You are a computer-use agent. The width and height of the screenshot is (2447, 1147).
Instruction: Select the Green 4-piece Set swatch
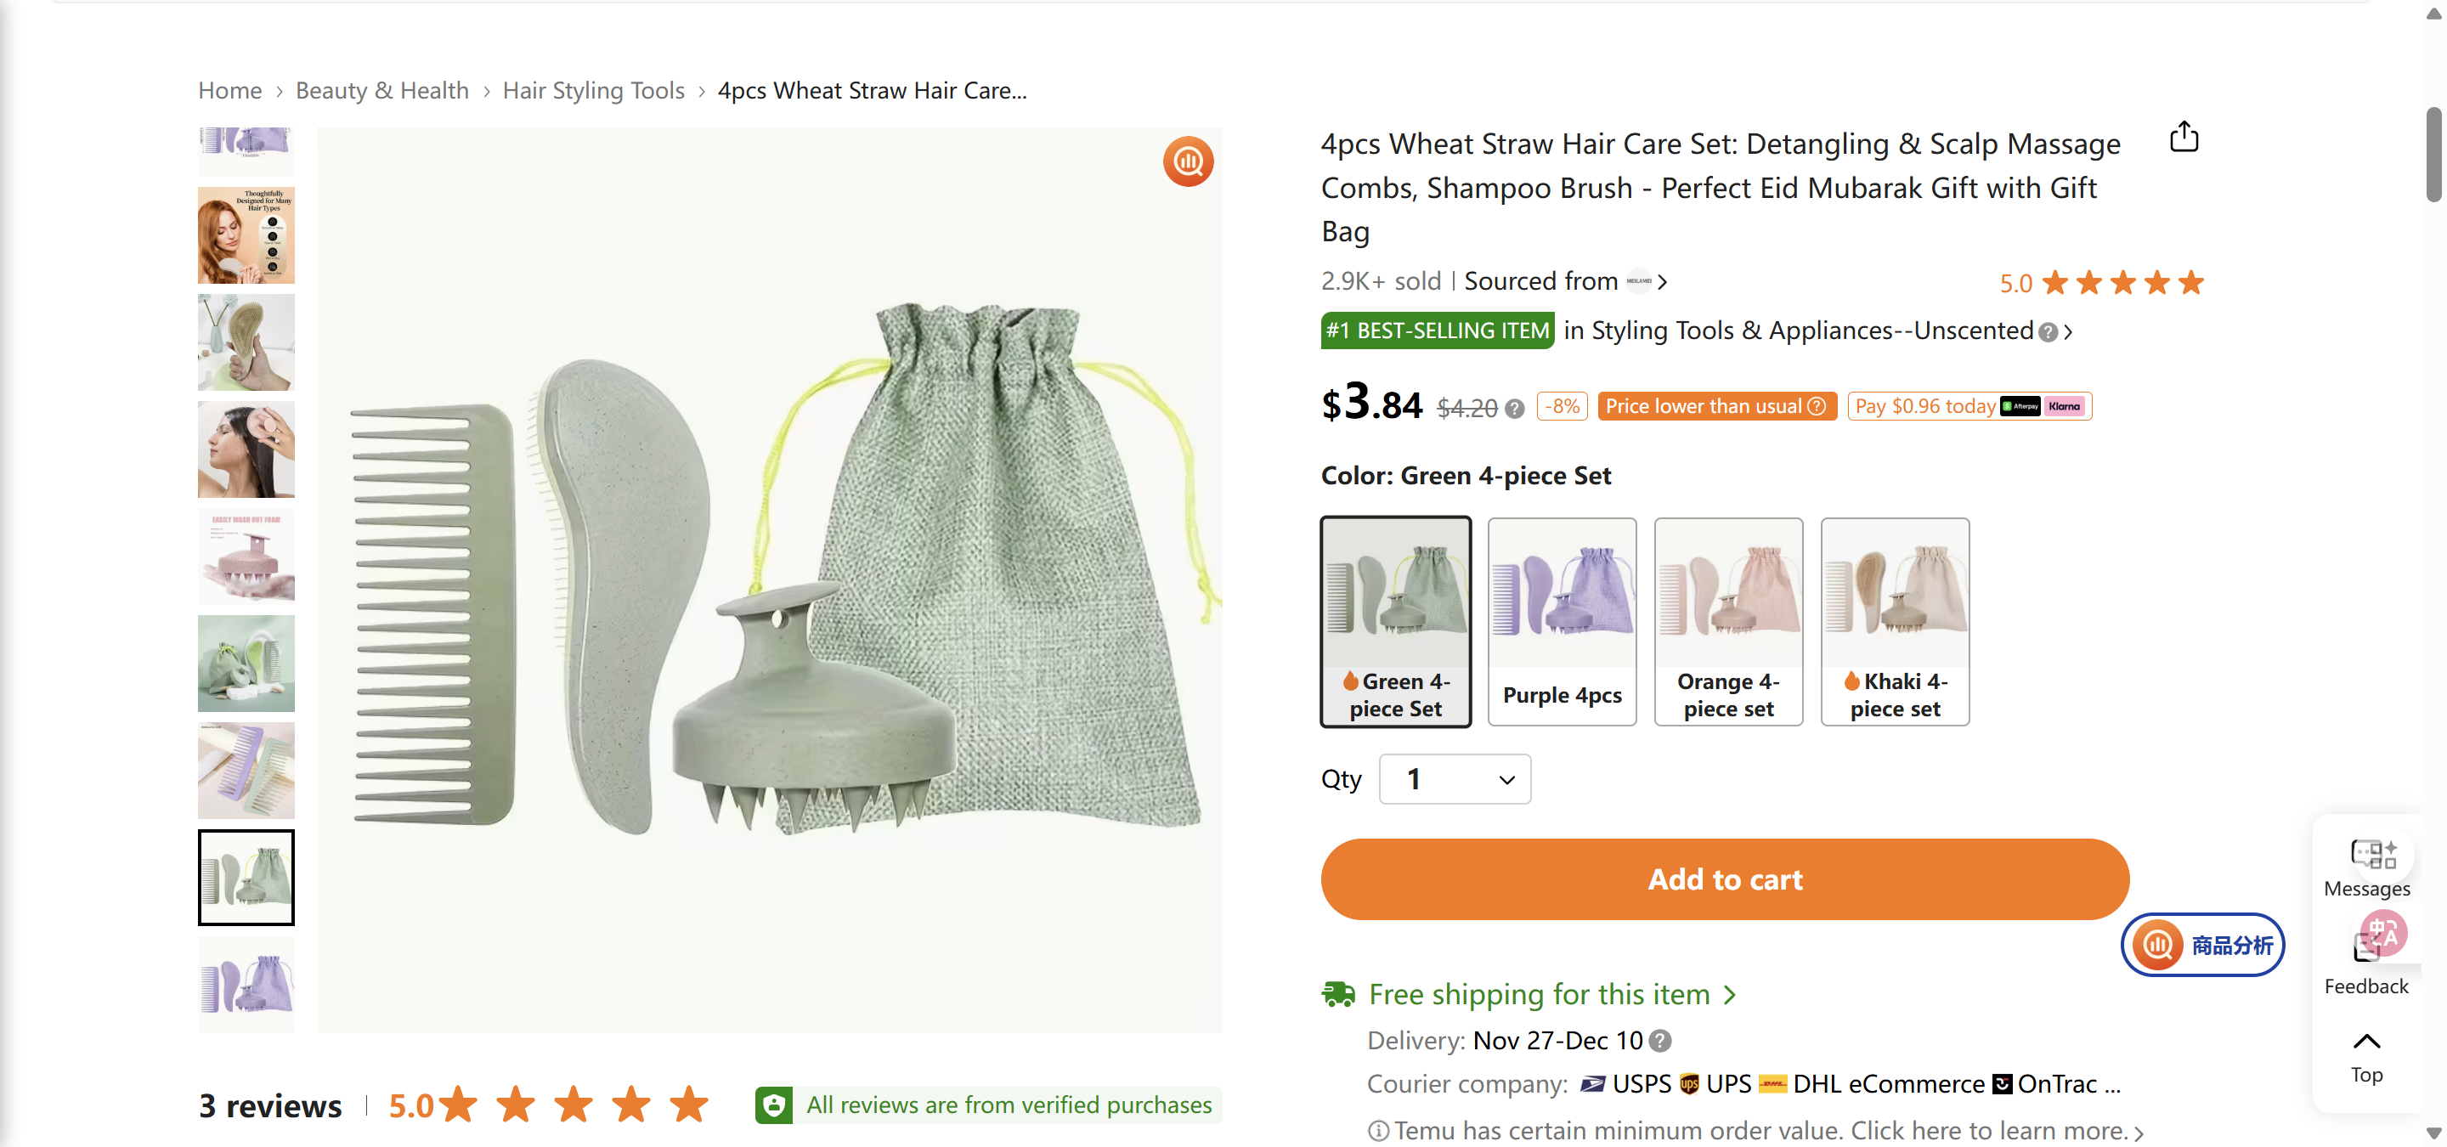pyautogui.click(x=1394, y=622)
